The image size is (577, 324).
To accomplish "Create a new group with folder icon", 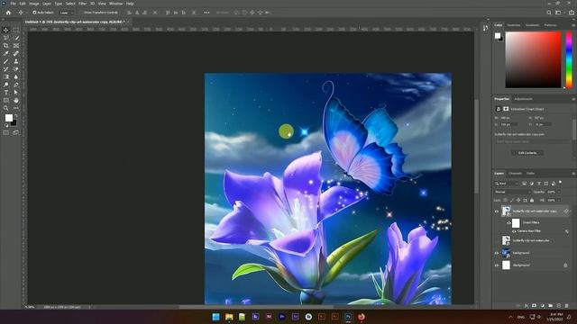I will coord(551,306).
